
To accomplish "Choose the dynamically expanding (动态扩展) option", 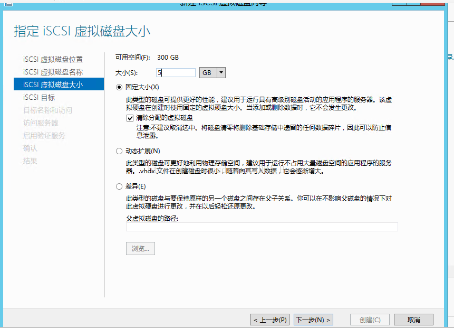I will pos(119,151).
